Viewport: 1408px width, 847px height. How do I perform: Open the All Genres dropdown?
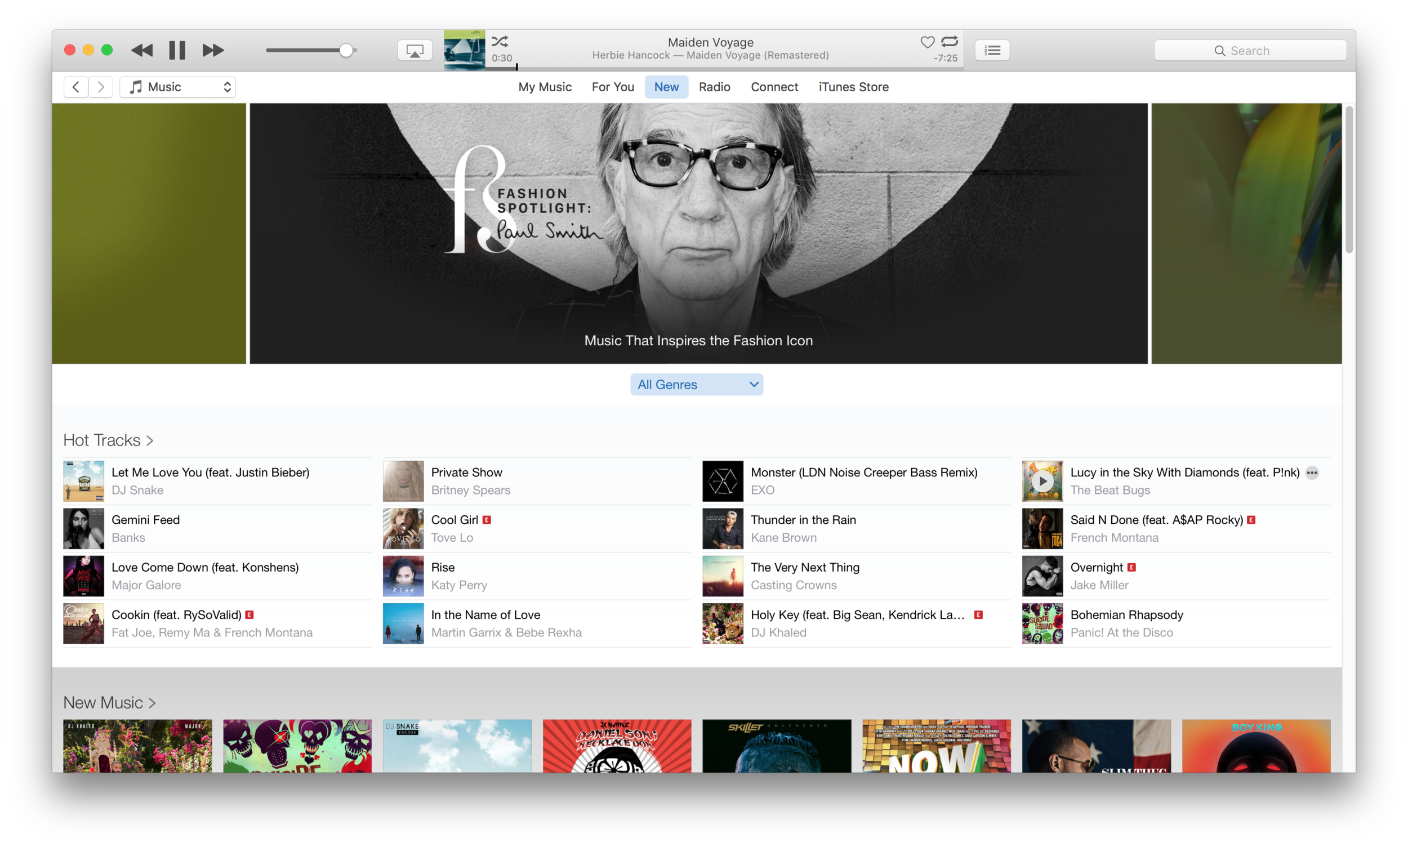(x=696, y=385)
